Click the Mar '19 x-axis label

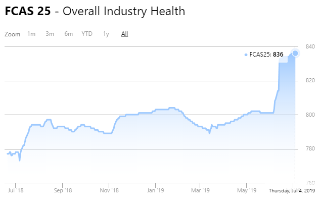click(x=200, y=191)
